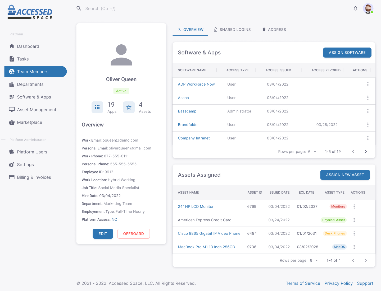The image size is (381, 291).
Task: Click the Departments building icon
Action: pyautogui.click(x=12, y=84)
